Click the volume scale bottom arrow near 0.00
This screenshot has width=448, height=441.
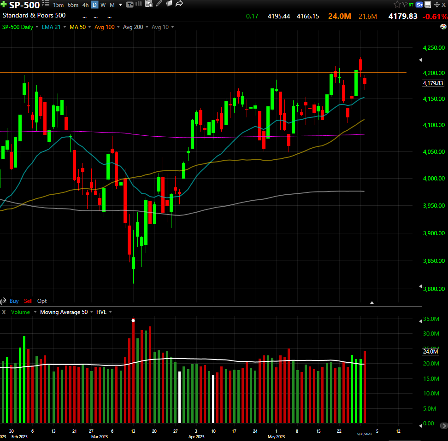click(420, 426)
